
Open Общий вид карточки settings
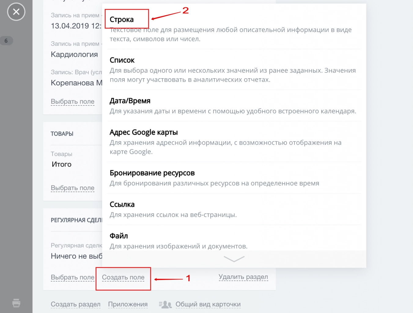208,304
